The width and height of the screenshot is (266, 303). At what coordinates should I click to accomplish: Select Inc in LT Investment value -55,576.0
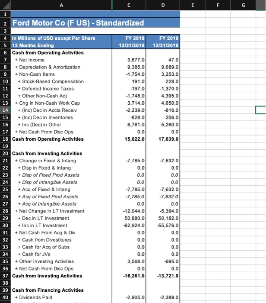[x=163, y=226]
